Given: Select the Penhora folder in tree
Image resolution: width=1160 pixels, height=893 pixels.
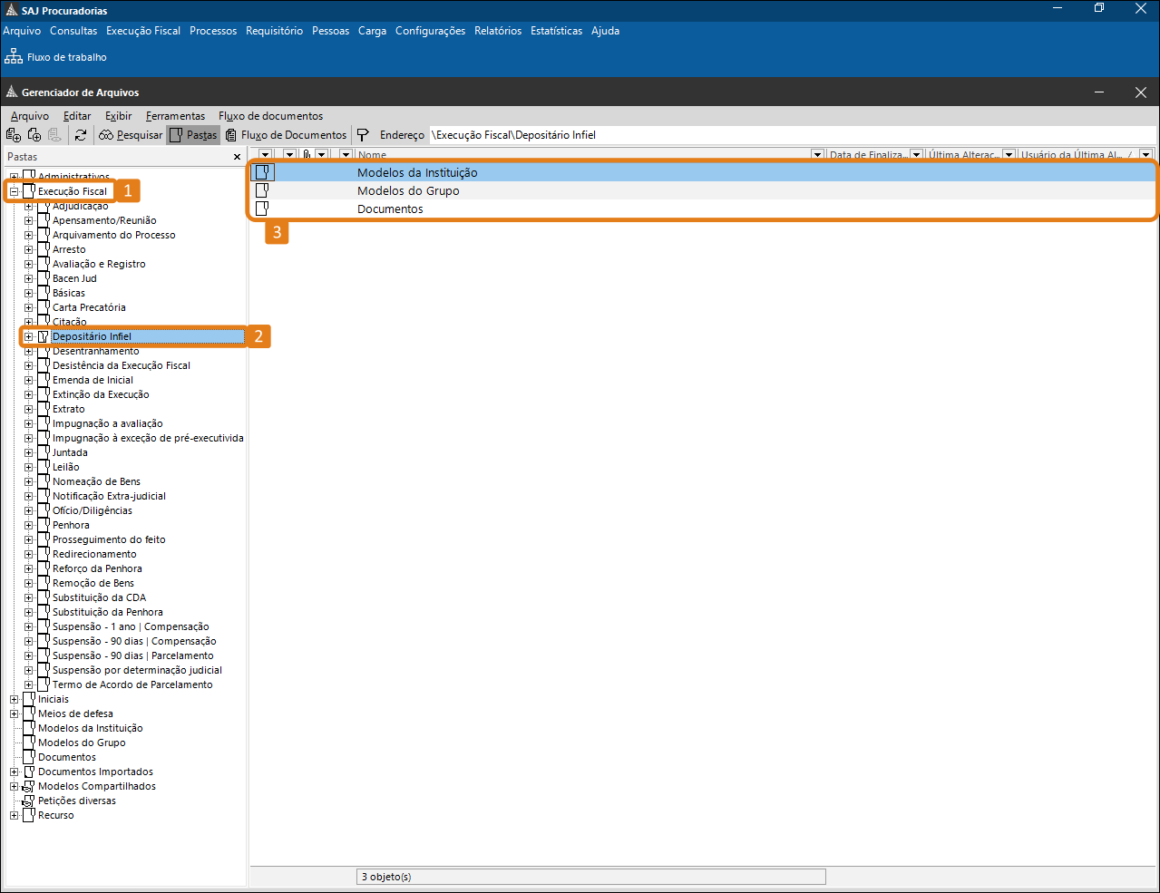Looking at the screenshot, I should 71,525.
